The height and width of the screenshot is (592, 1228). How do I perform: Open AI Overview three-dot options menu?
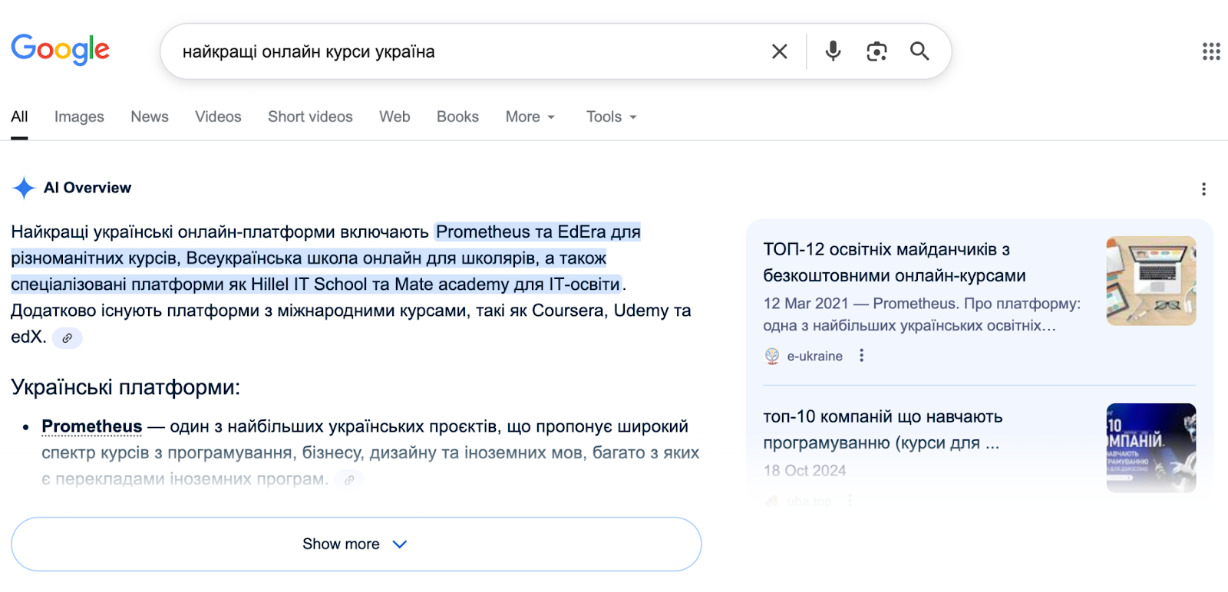pyautogui.click(x=1203, y=189)
